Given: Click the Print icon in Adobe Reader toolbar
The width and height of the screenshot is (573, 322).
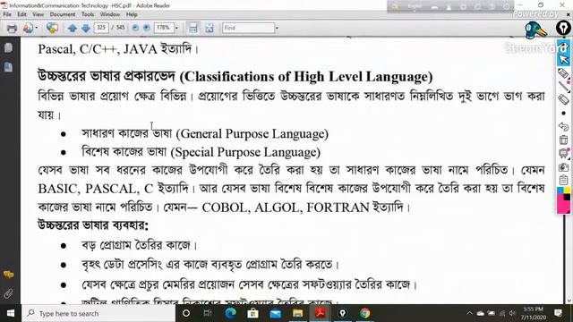Looking at the screenshot, I should tap(12, 28).
